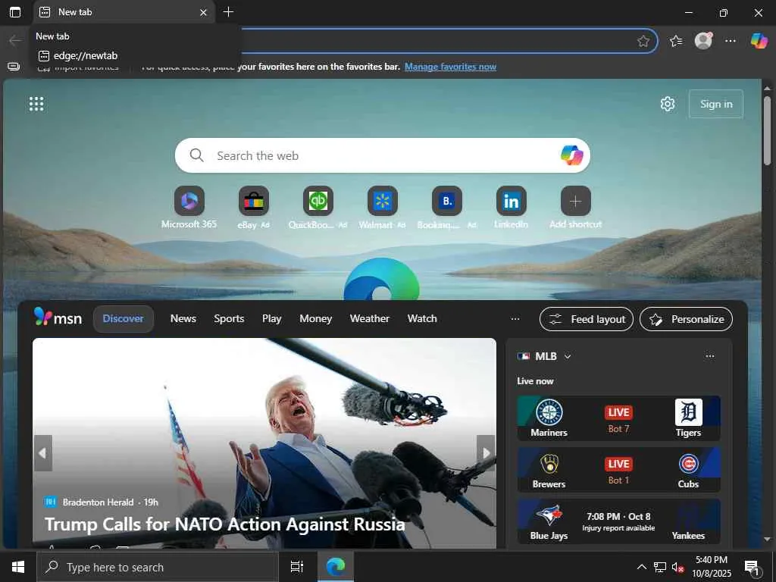
Task: Go to the previous news slide
Action: tap(43, 453)
